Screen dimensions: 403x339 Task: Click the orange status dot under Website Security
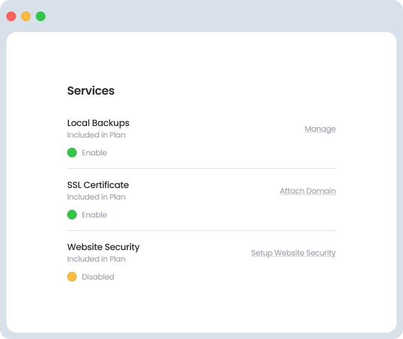(72, 277)
